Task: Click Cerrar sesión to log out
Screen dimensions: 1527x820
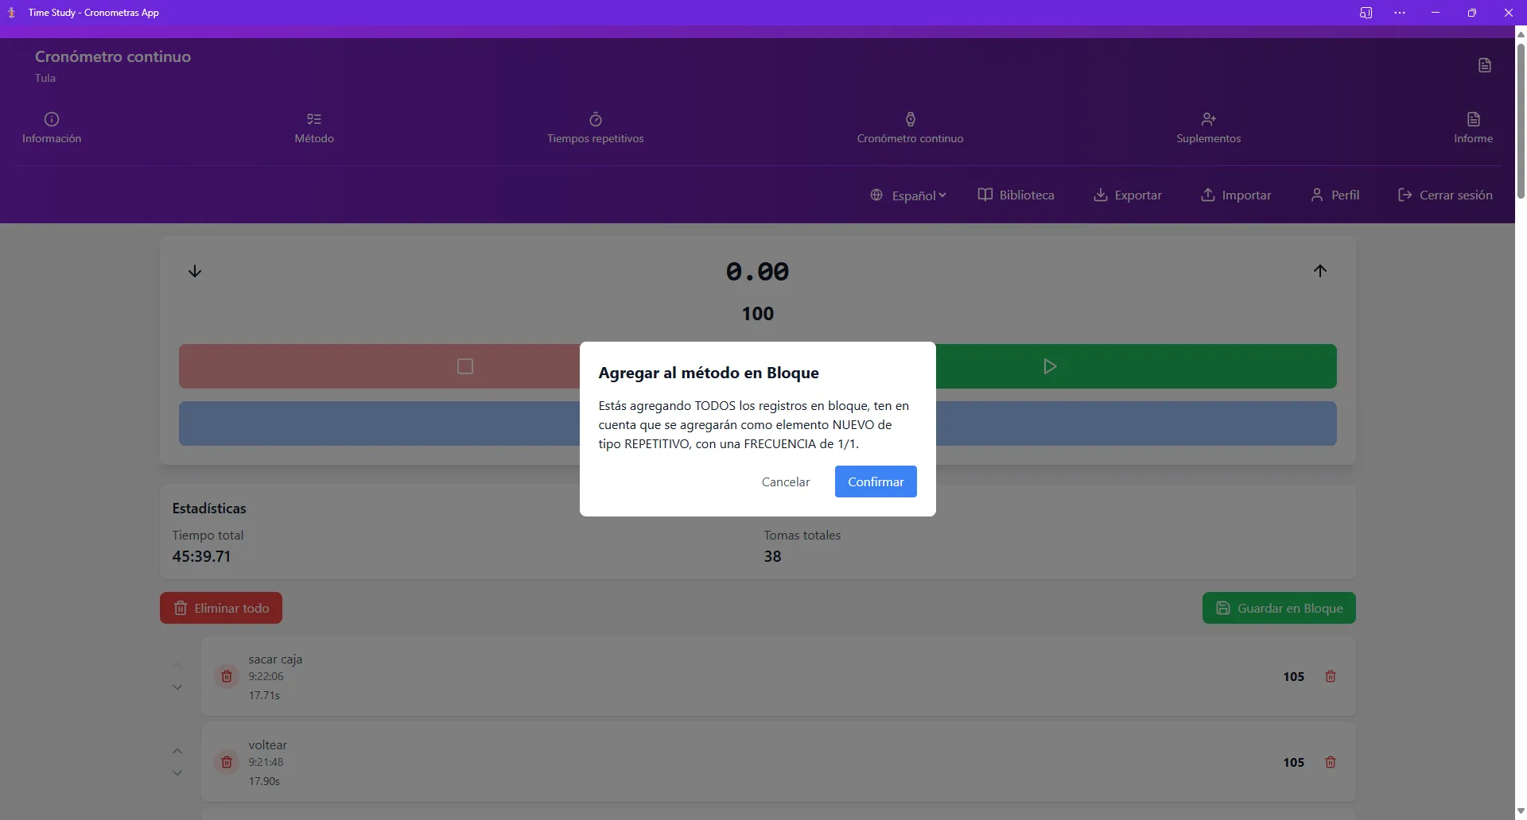Action: pyautogui.click(x=1445, y=195)
